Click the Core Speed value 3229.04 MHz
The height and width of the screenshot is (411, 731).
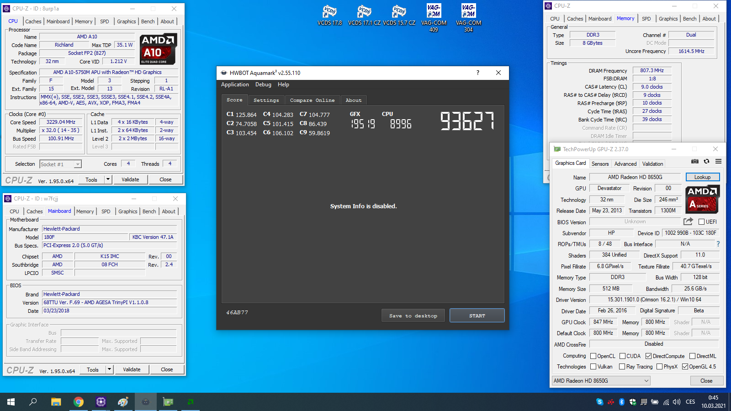point(61,122)
